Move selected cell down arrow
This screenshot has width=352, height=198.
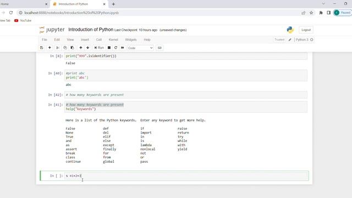click(88, 48)
